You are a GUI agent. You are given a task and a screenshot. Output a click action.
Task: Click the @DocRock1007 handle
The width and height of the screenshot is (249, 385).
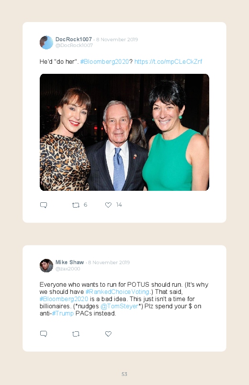point(74,45)
